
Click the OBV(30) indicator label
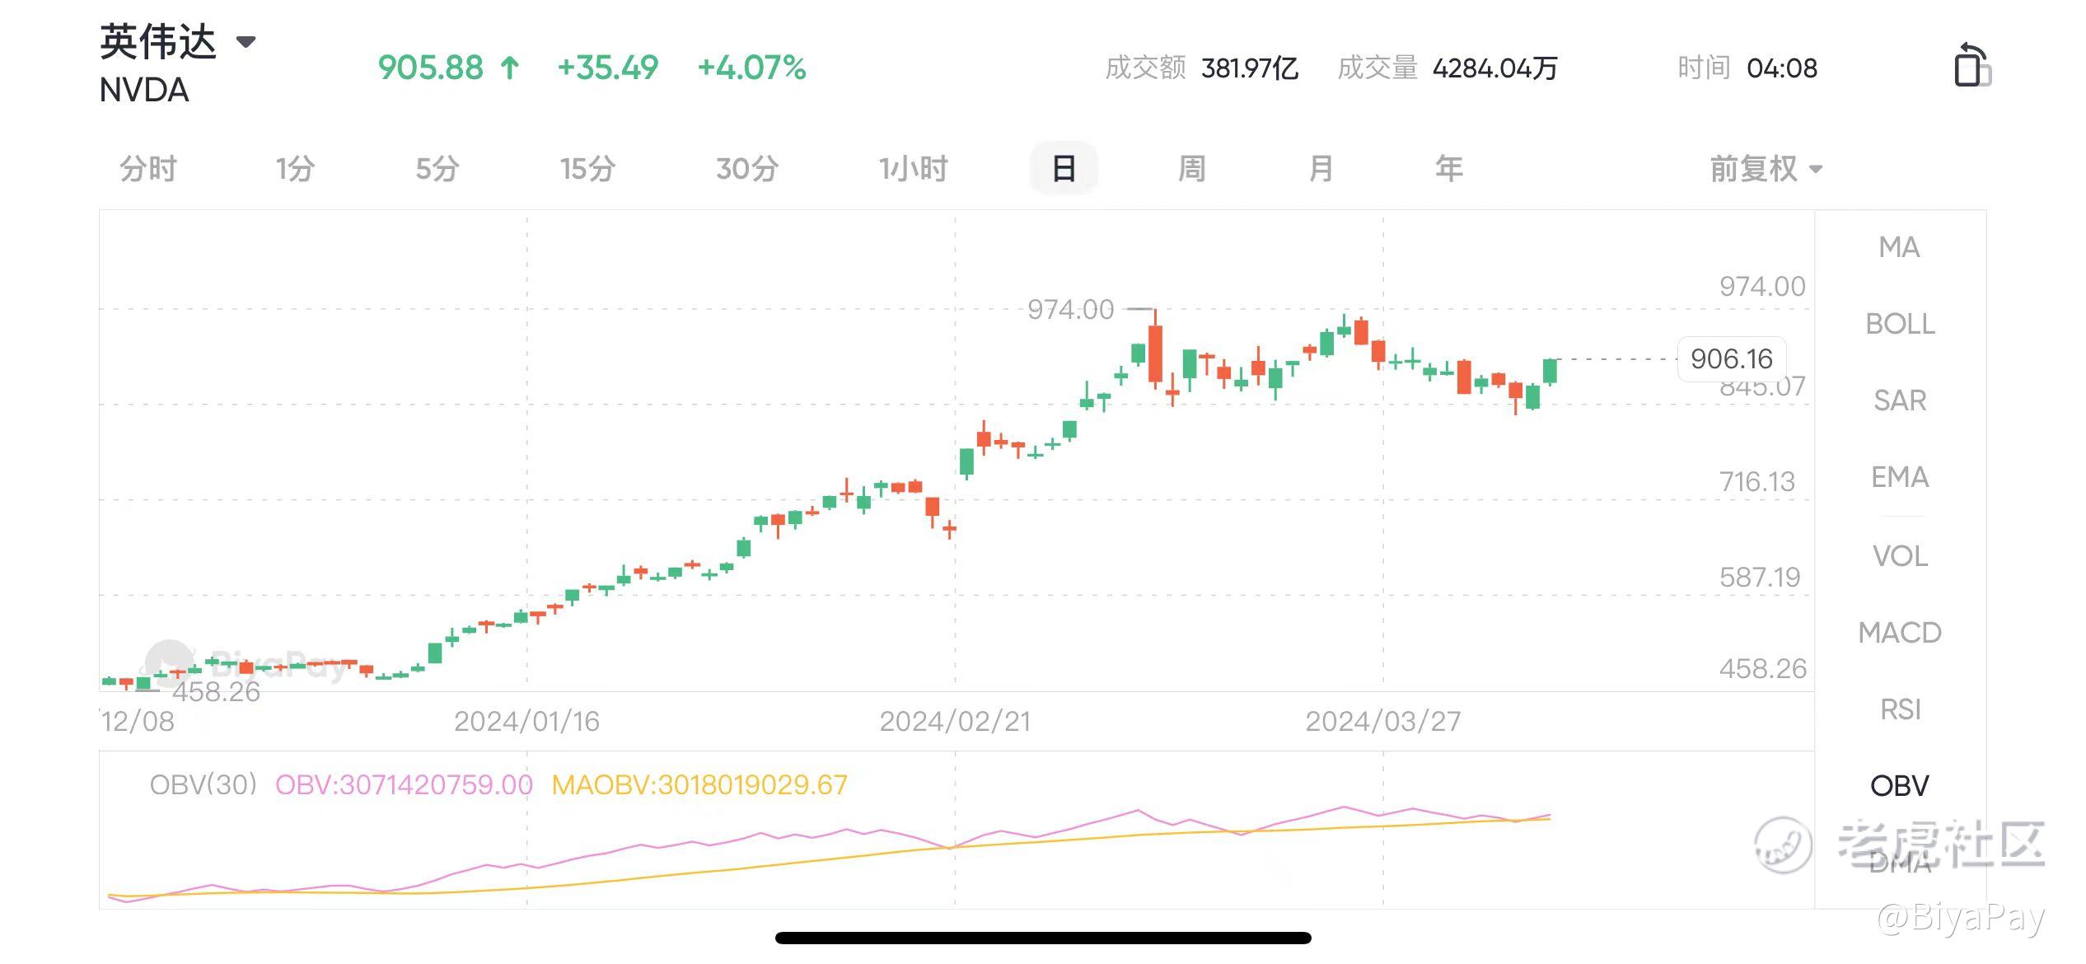coord(203,785)
